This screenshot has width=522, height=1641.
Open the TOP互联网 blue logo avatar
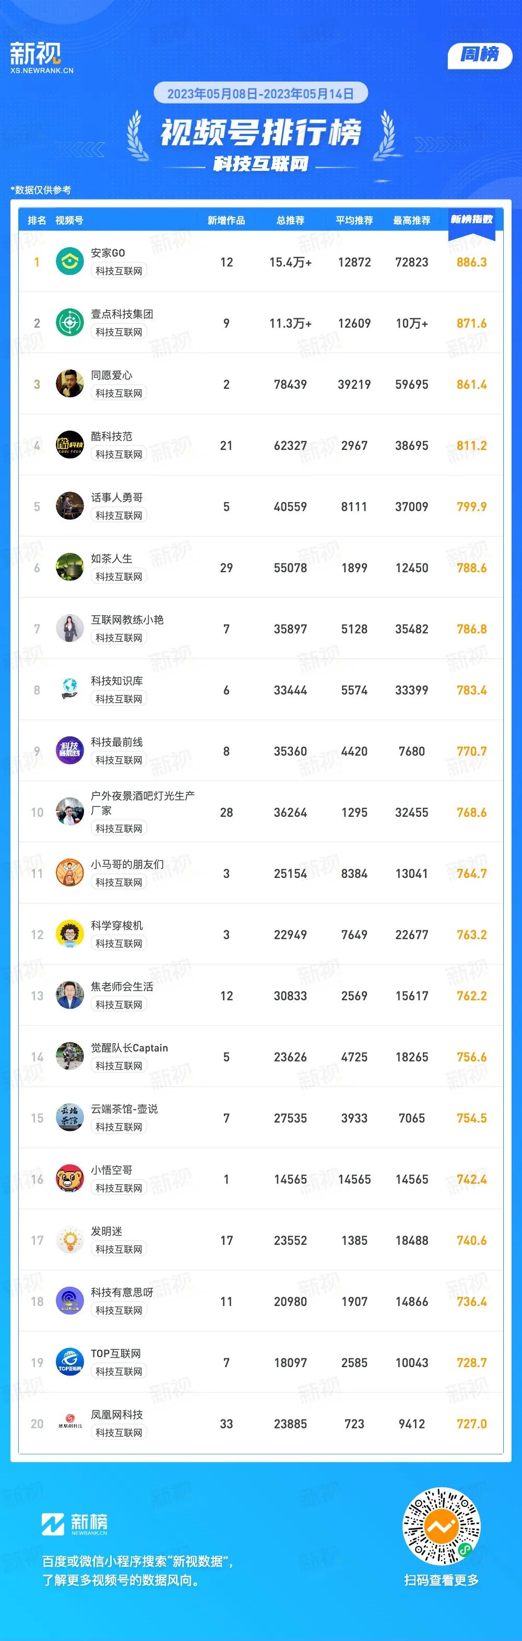pos(70,1362)
